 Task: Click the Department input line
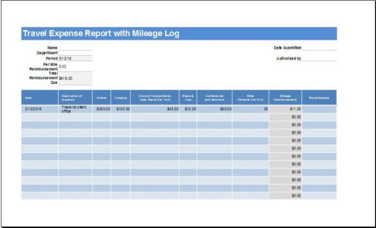75,53
